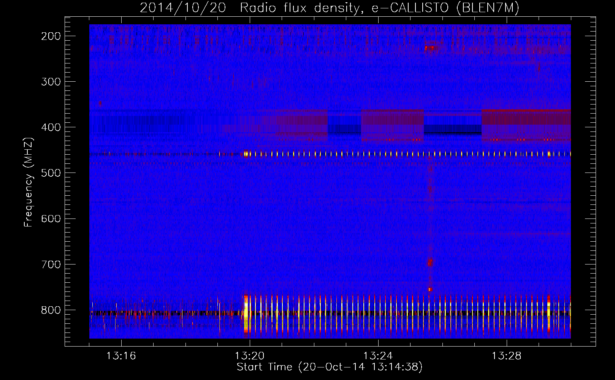
Task: Click the 13:24 time tick label
Action: click(x=378, y=356)
